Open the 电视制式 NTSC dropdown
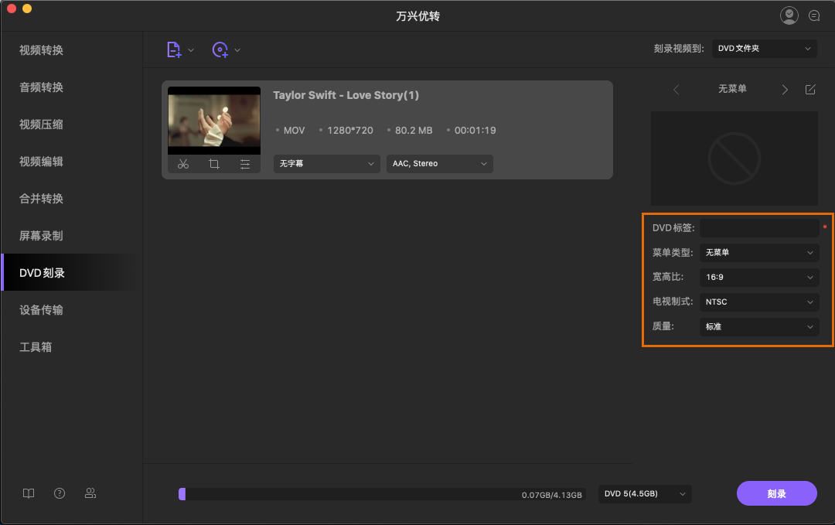Image resolution: width=835 pixels, height=525 pixels. (758, 302)
